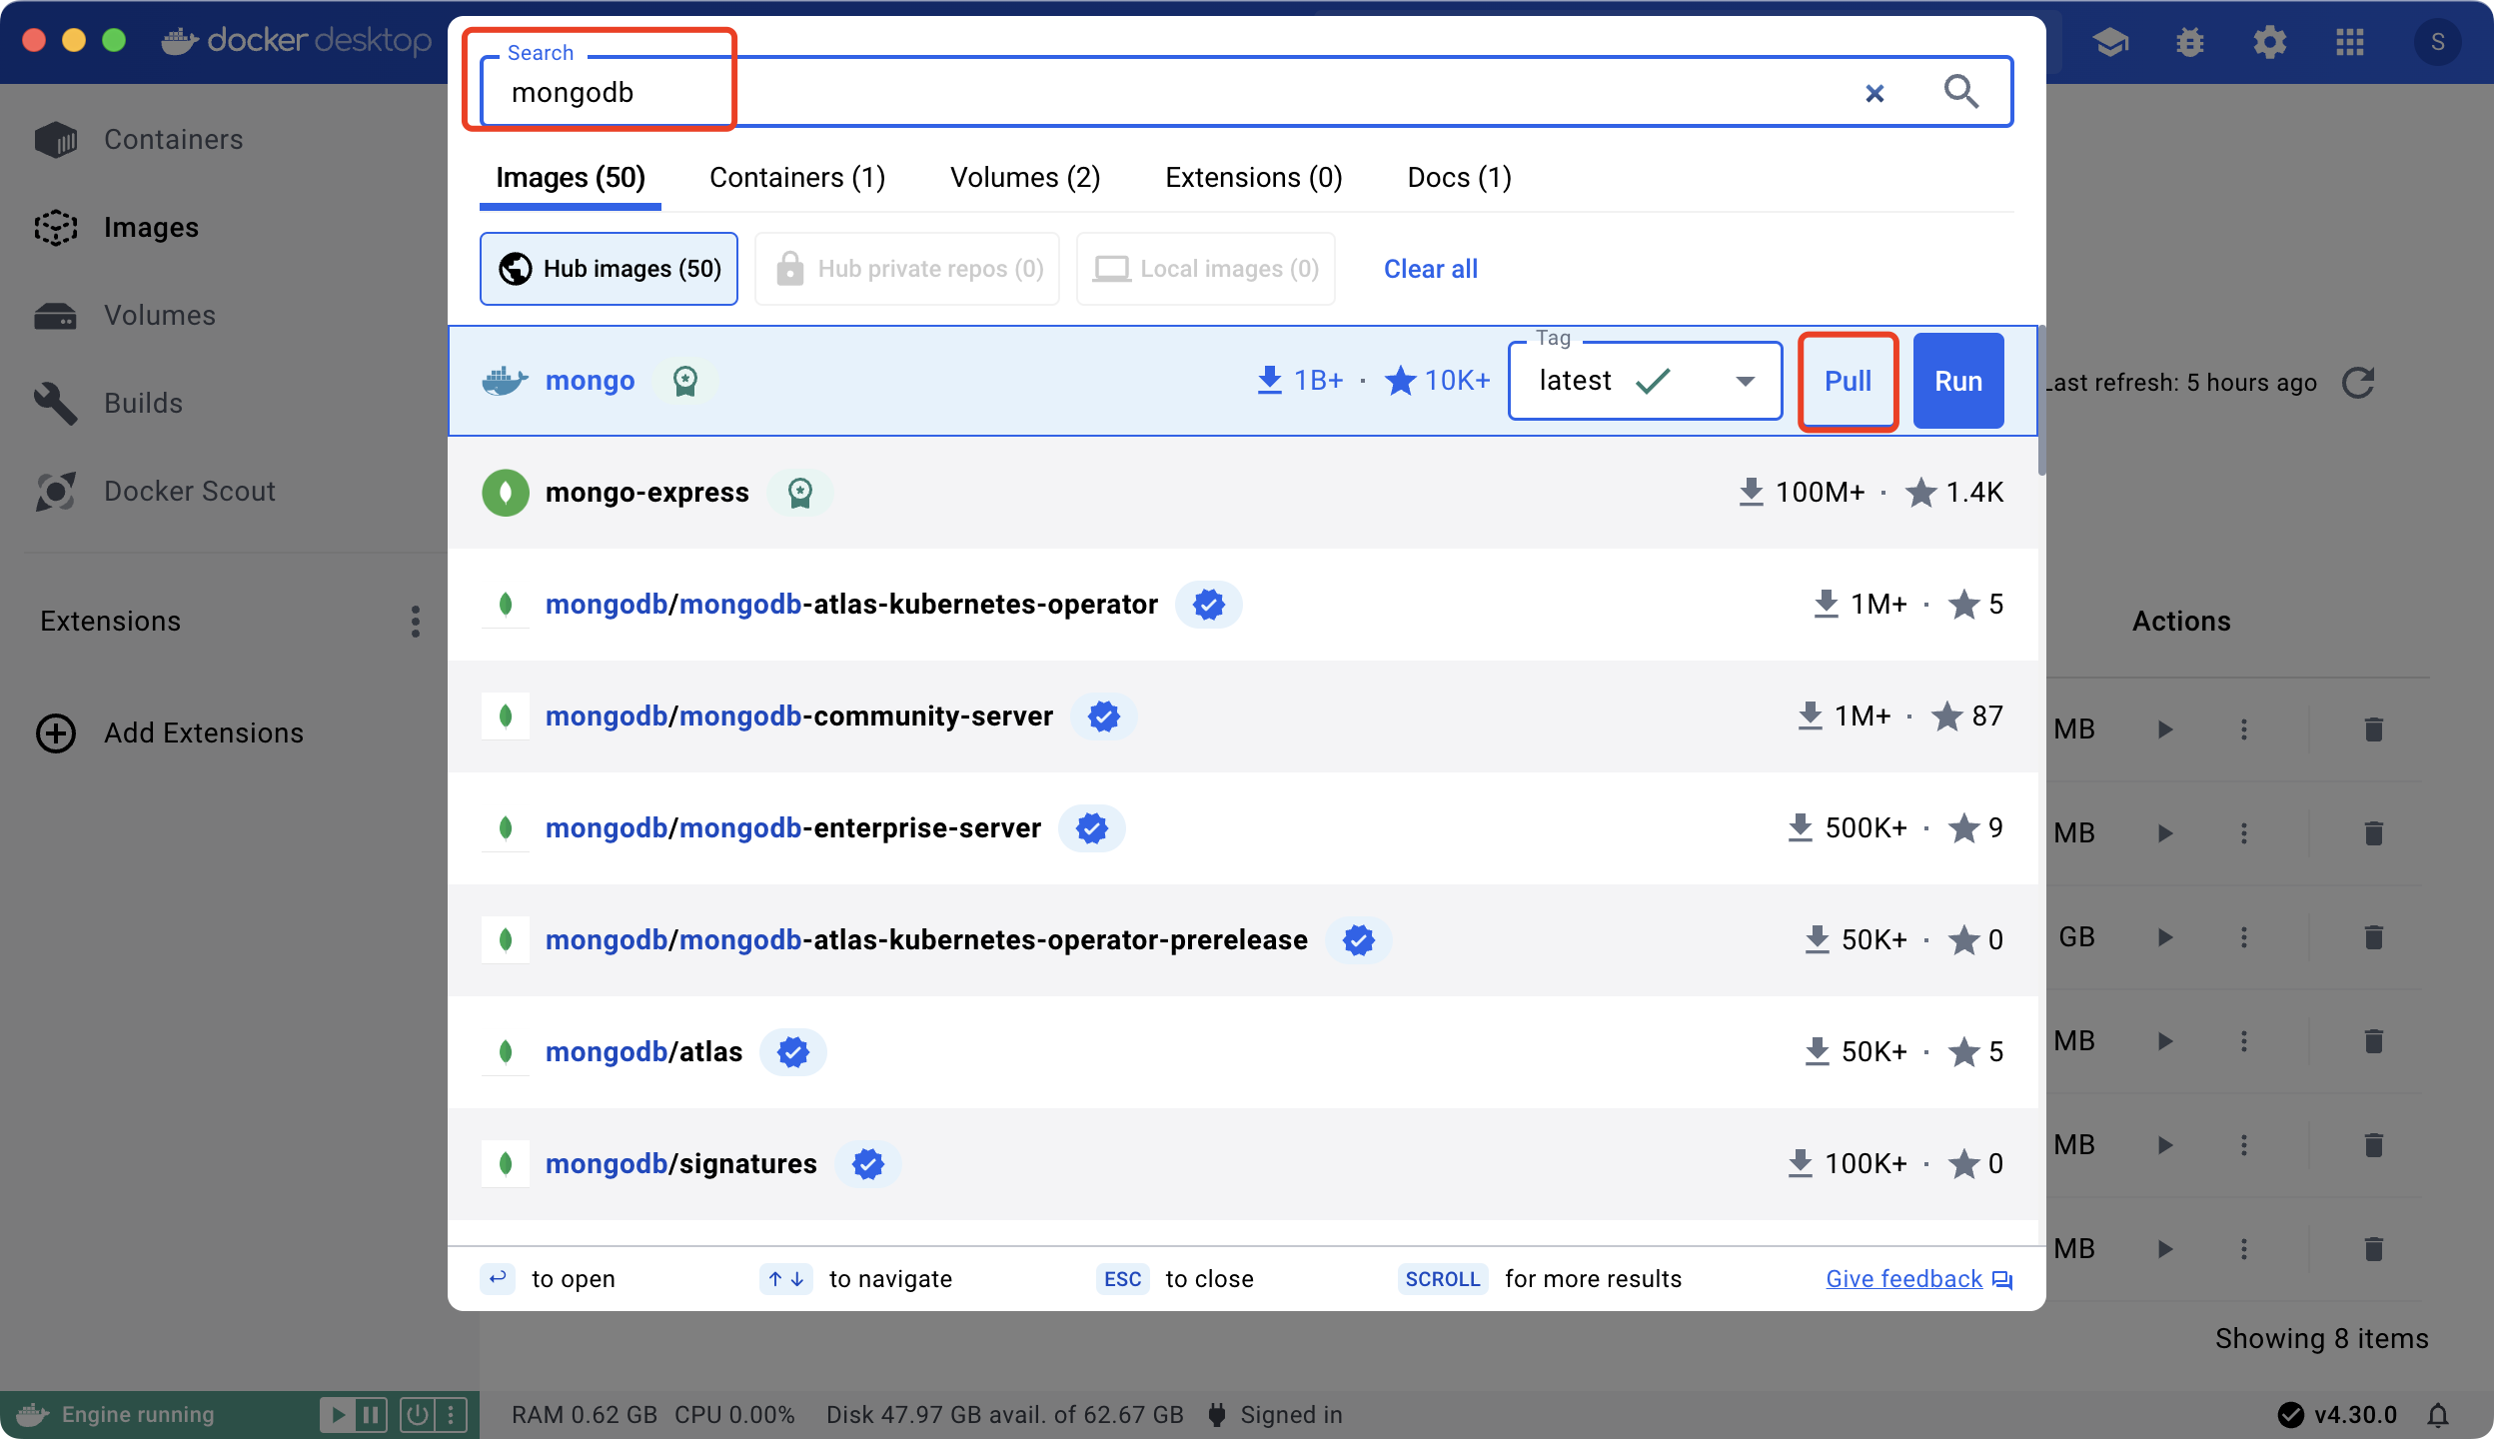Open the user account avatar S
Image resolution: width=2494 pixels, height=1439 pixels.
tap(2438, 42)
